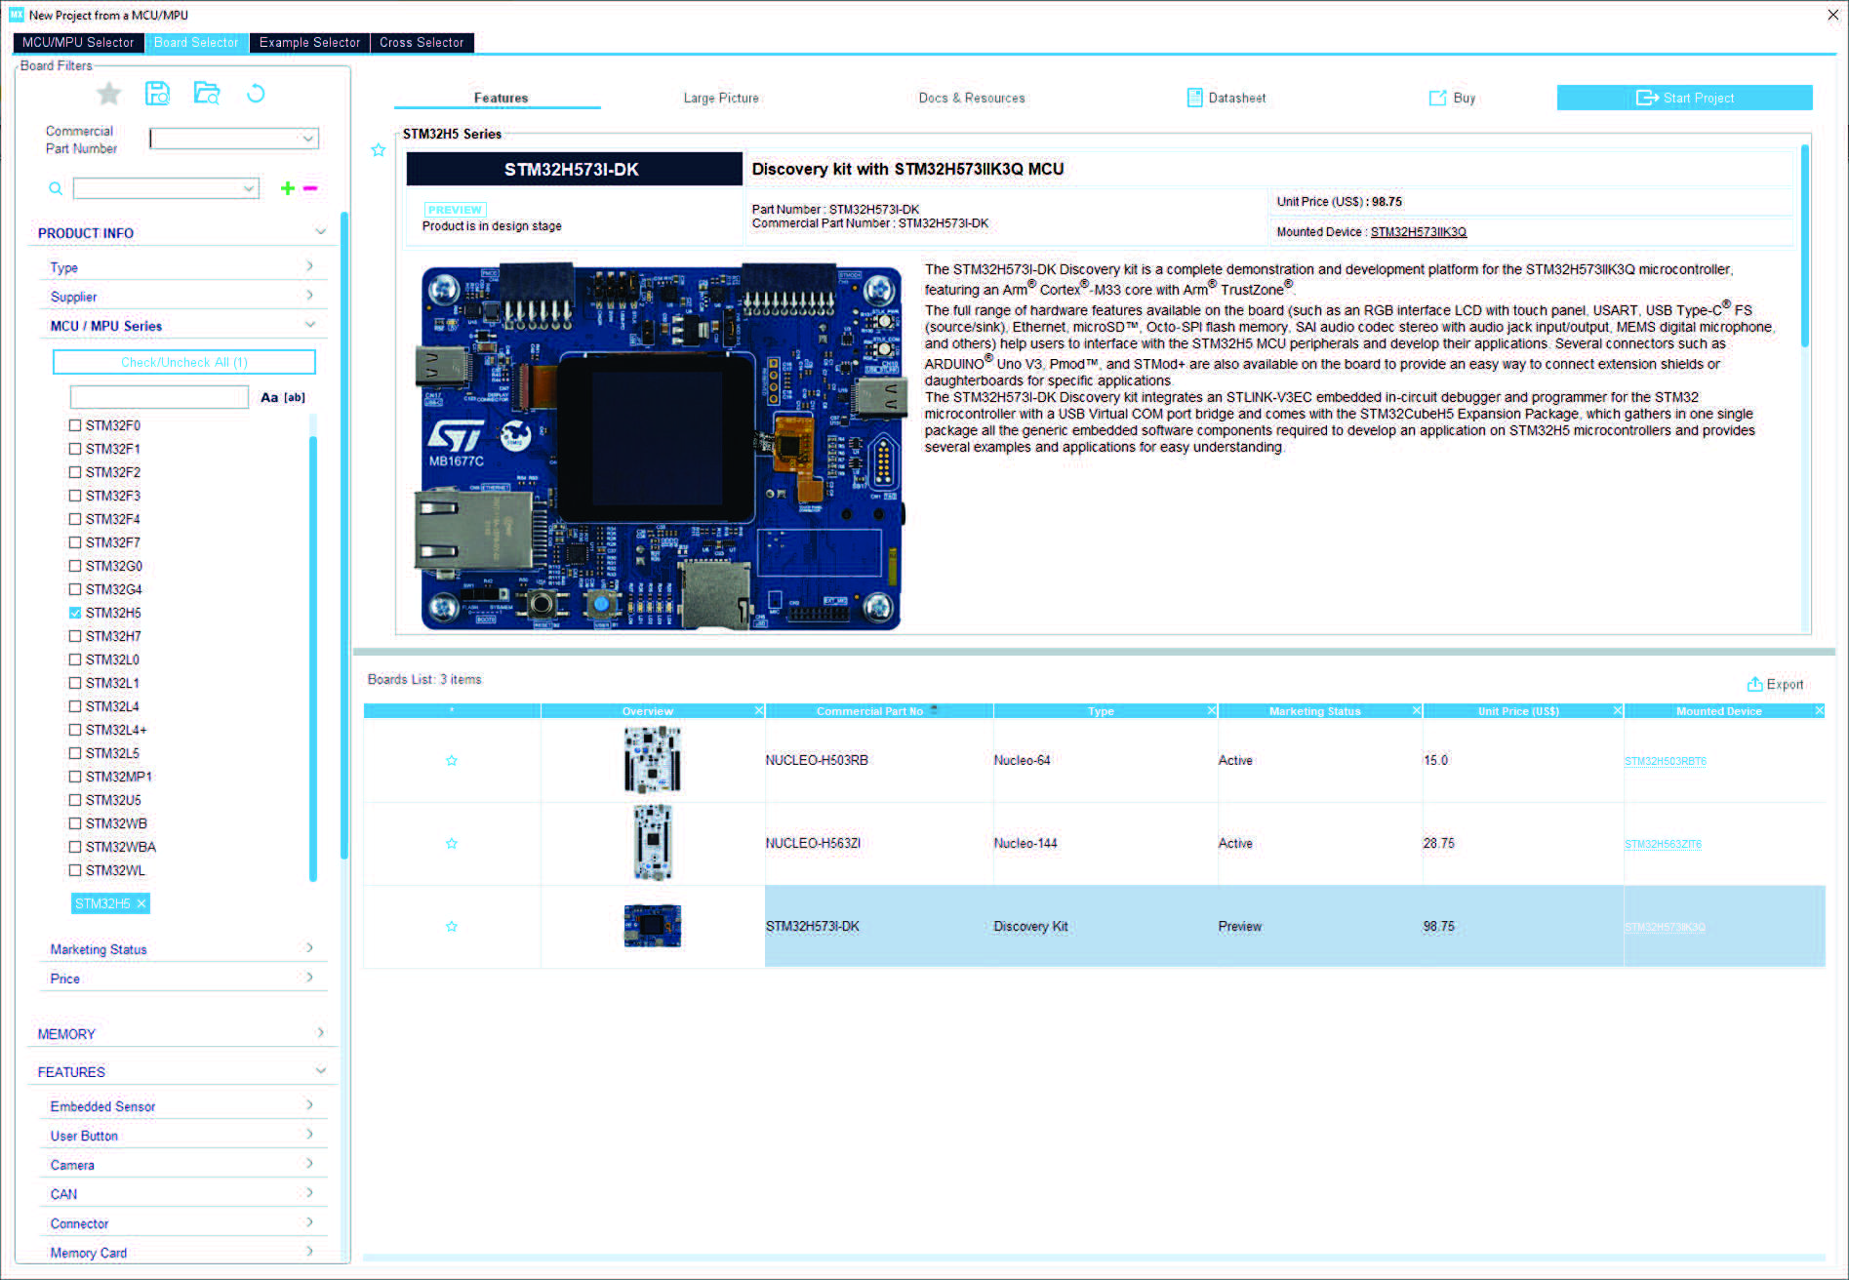1849x1280 pixels.
Task: Open the load filter folder icon
Action: pyautogui.click(x=206, y=94)
